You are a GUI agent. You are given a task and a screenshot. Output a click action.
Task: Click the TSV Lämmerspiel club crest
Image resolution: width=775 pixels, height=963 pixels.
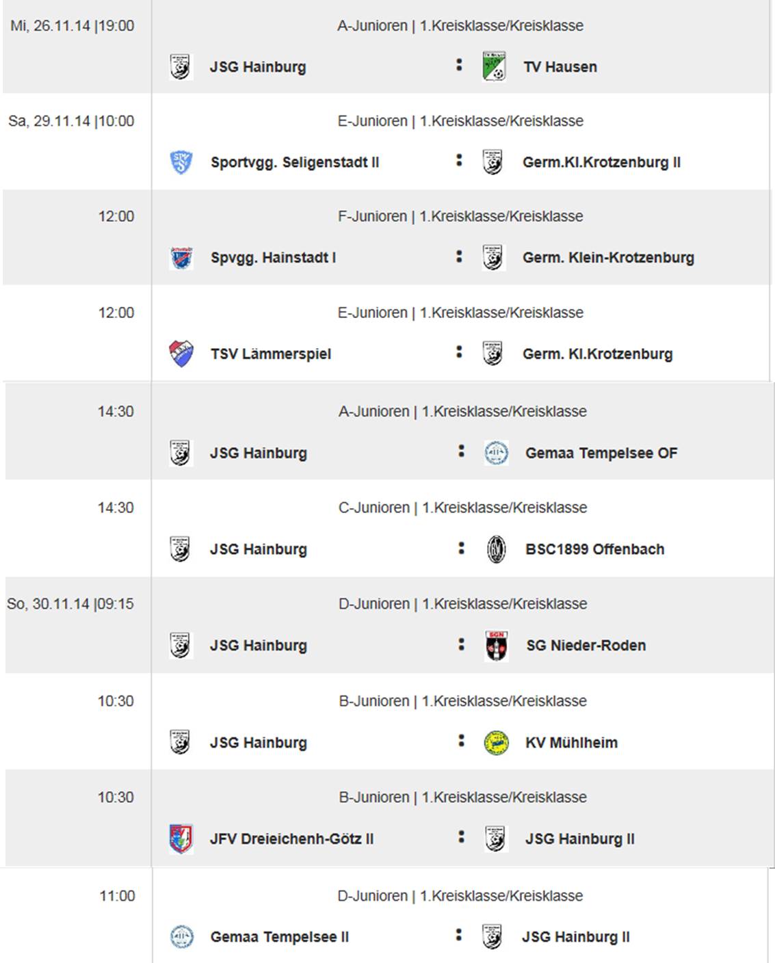tap(181, 354)
